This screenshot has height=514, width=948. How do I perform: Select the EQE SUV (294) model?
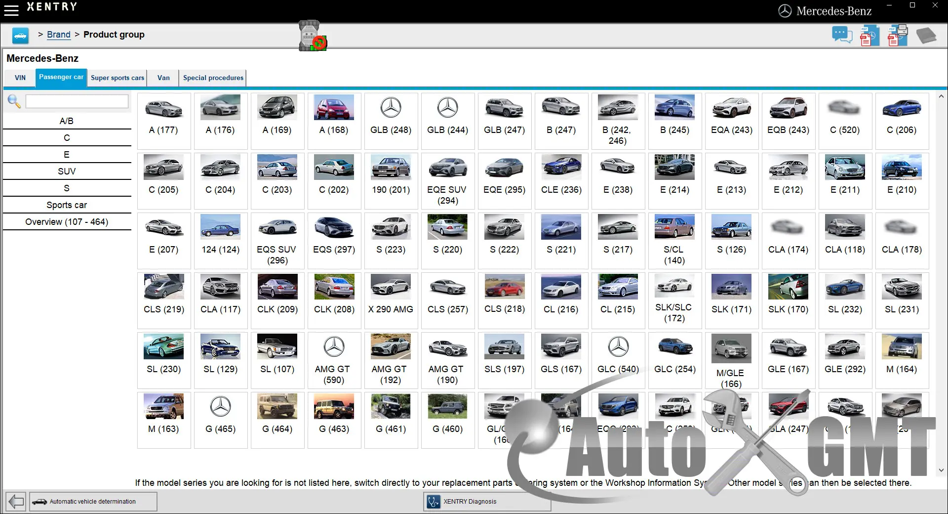click(x=448, y=181)
